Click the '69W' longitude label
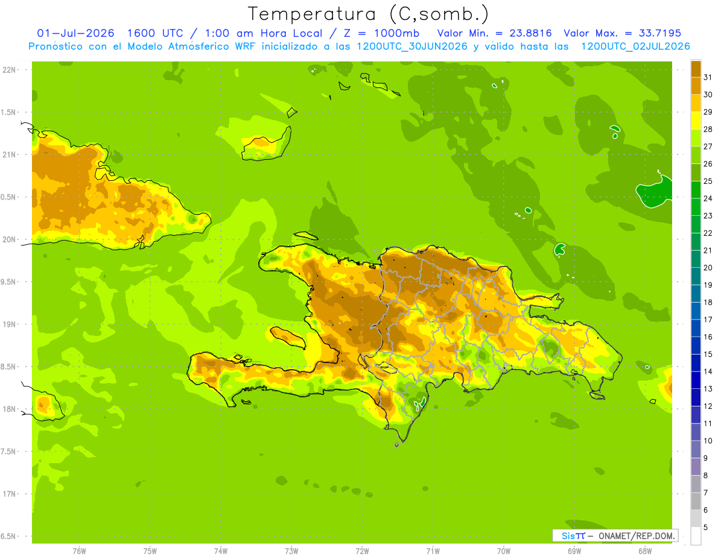The image size is (724, 559). (574, 551)
